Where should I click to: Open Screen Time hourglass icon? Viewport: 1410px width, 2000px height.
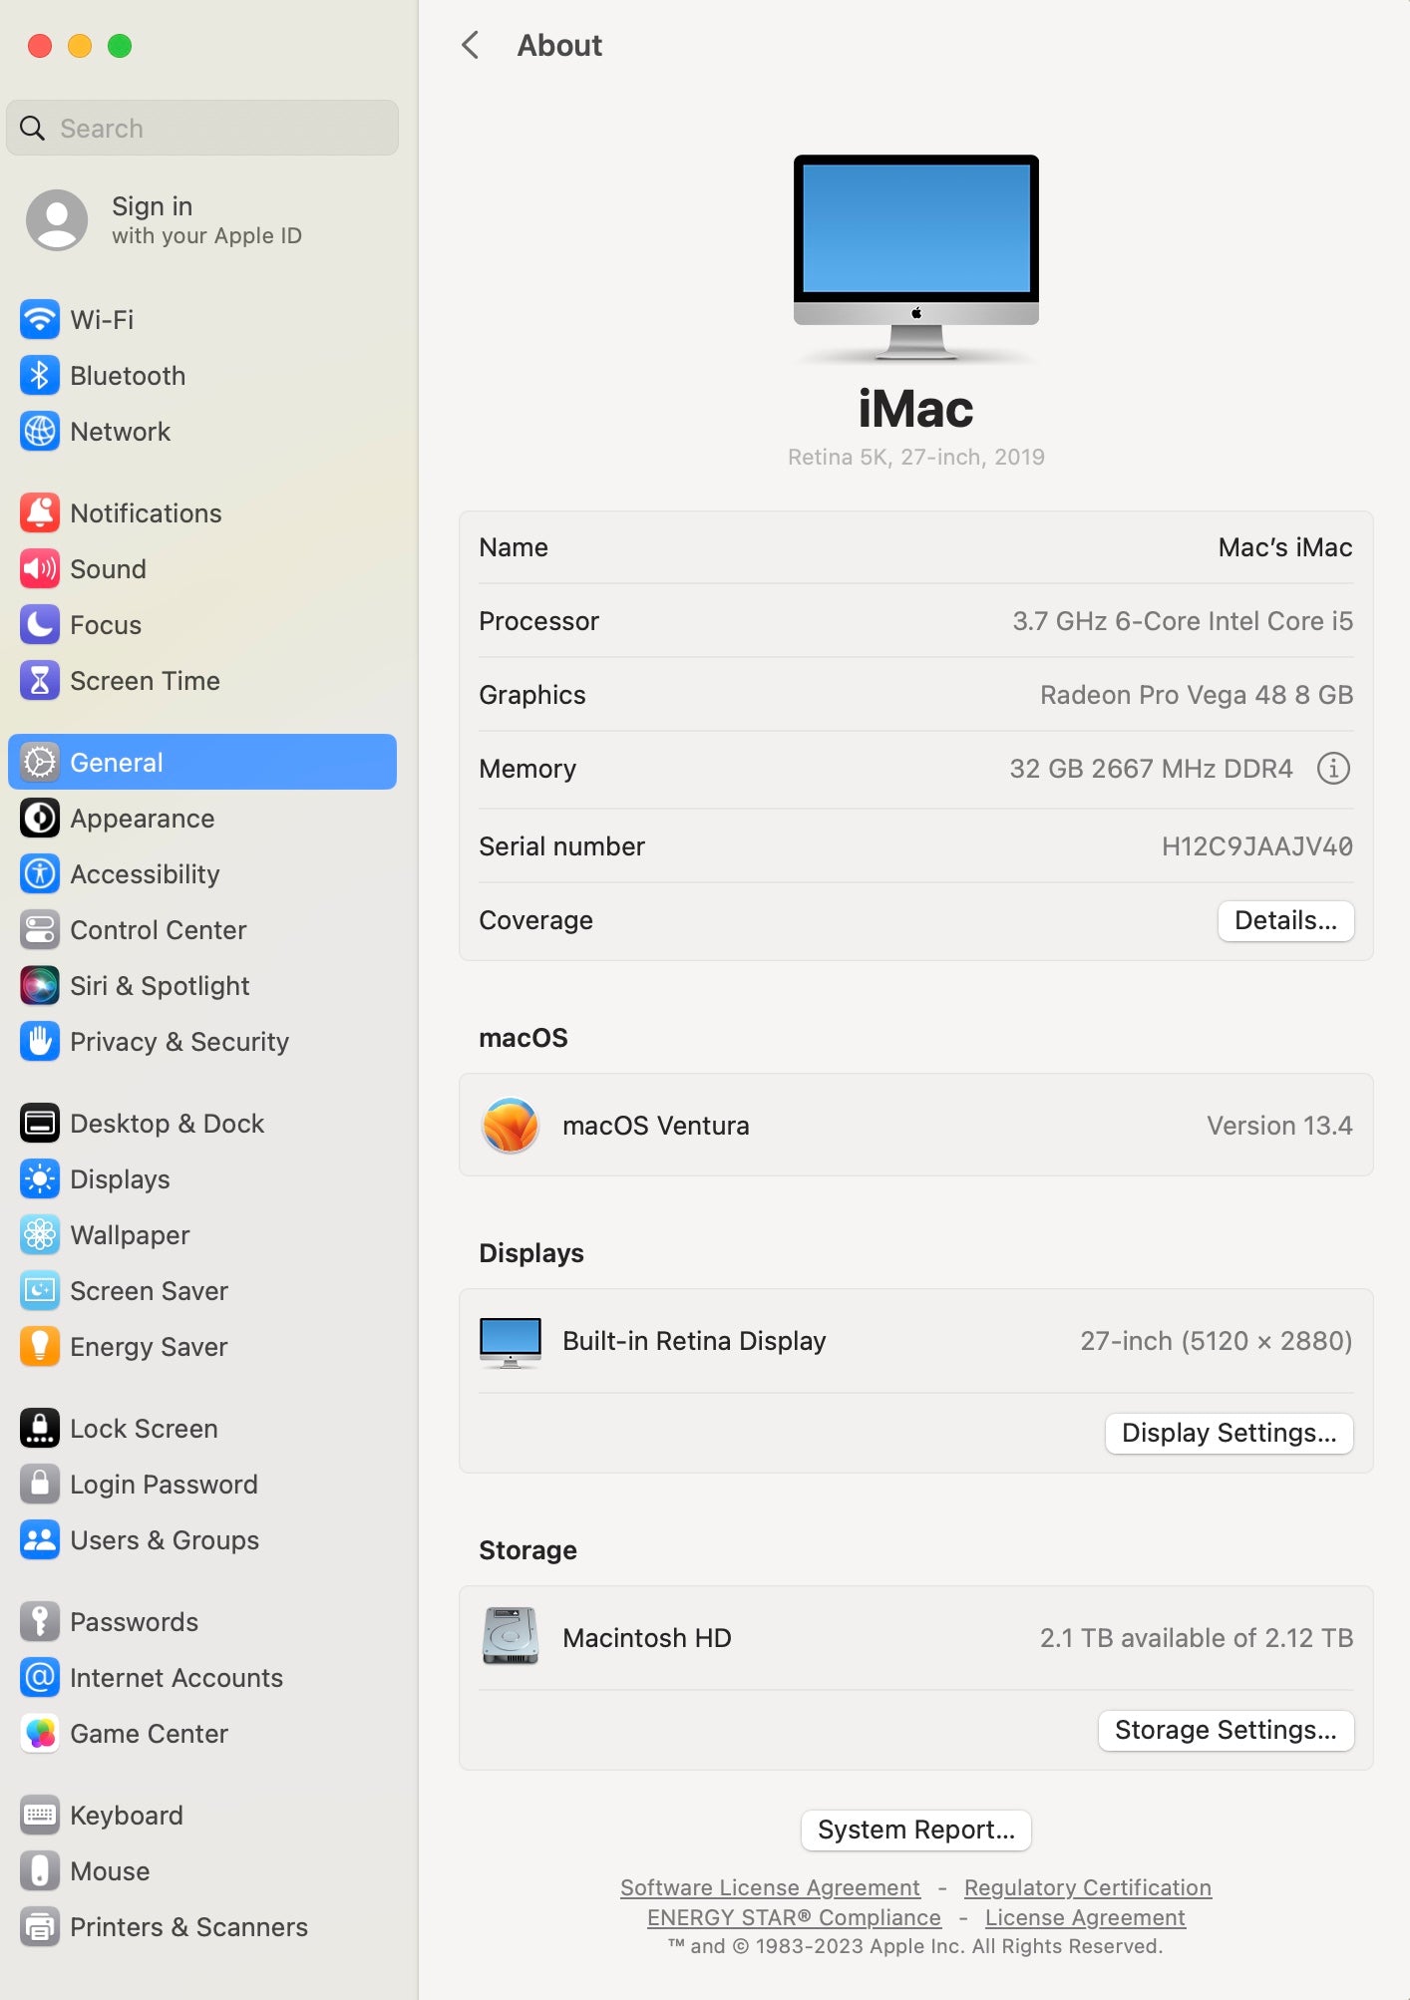40,681
